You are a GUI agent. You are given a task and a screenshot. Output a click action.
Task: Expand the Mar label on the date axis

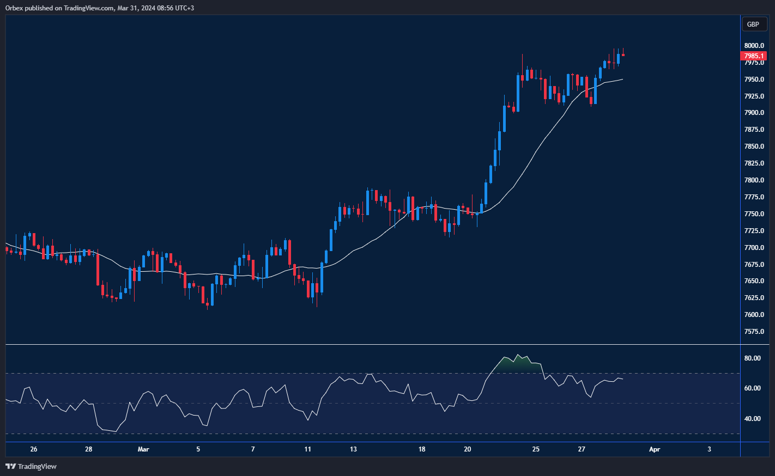click(x=143, y=449)
